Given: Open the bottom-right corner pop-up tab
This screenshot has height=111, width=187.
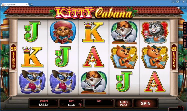Looking at the screenshot, I should (x=176, y=108).
